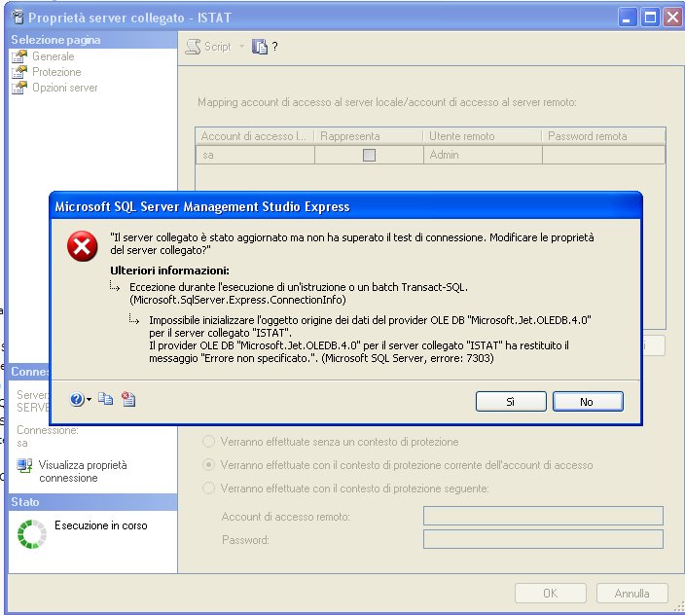685x615 pixels.
Task: Select 'contesto di protezione corrente' radio option
Action: click(x=209, y=465)
